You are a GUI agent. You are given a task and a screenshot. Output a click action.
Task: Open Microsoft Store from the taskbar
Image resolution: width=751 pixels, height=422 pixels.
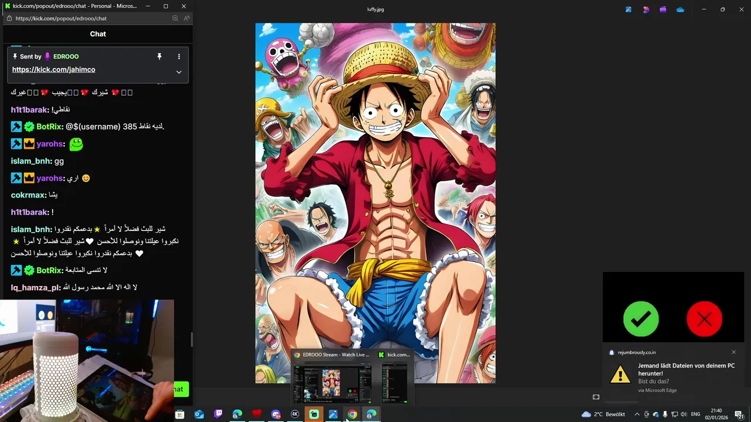(x=180, y=414)
